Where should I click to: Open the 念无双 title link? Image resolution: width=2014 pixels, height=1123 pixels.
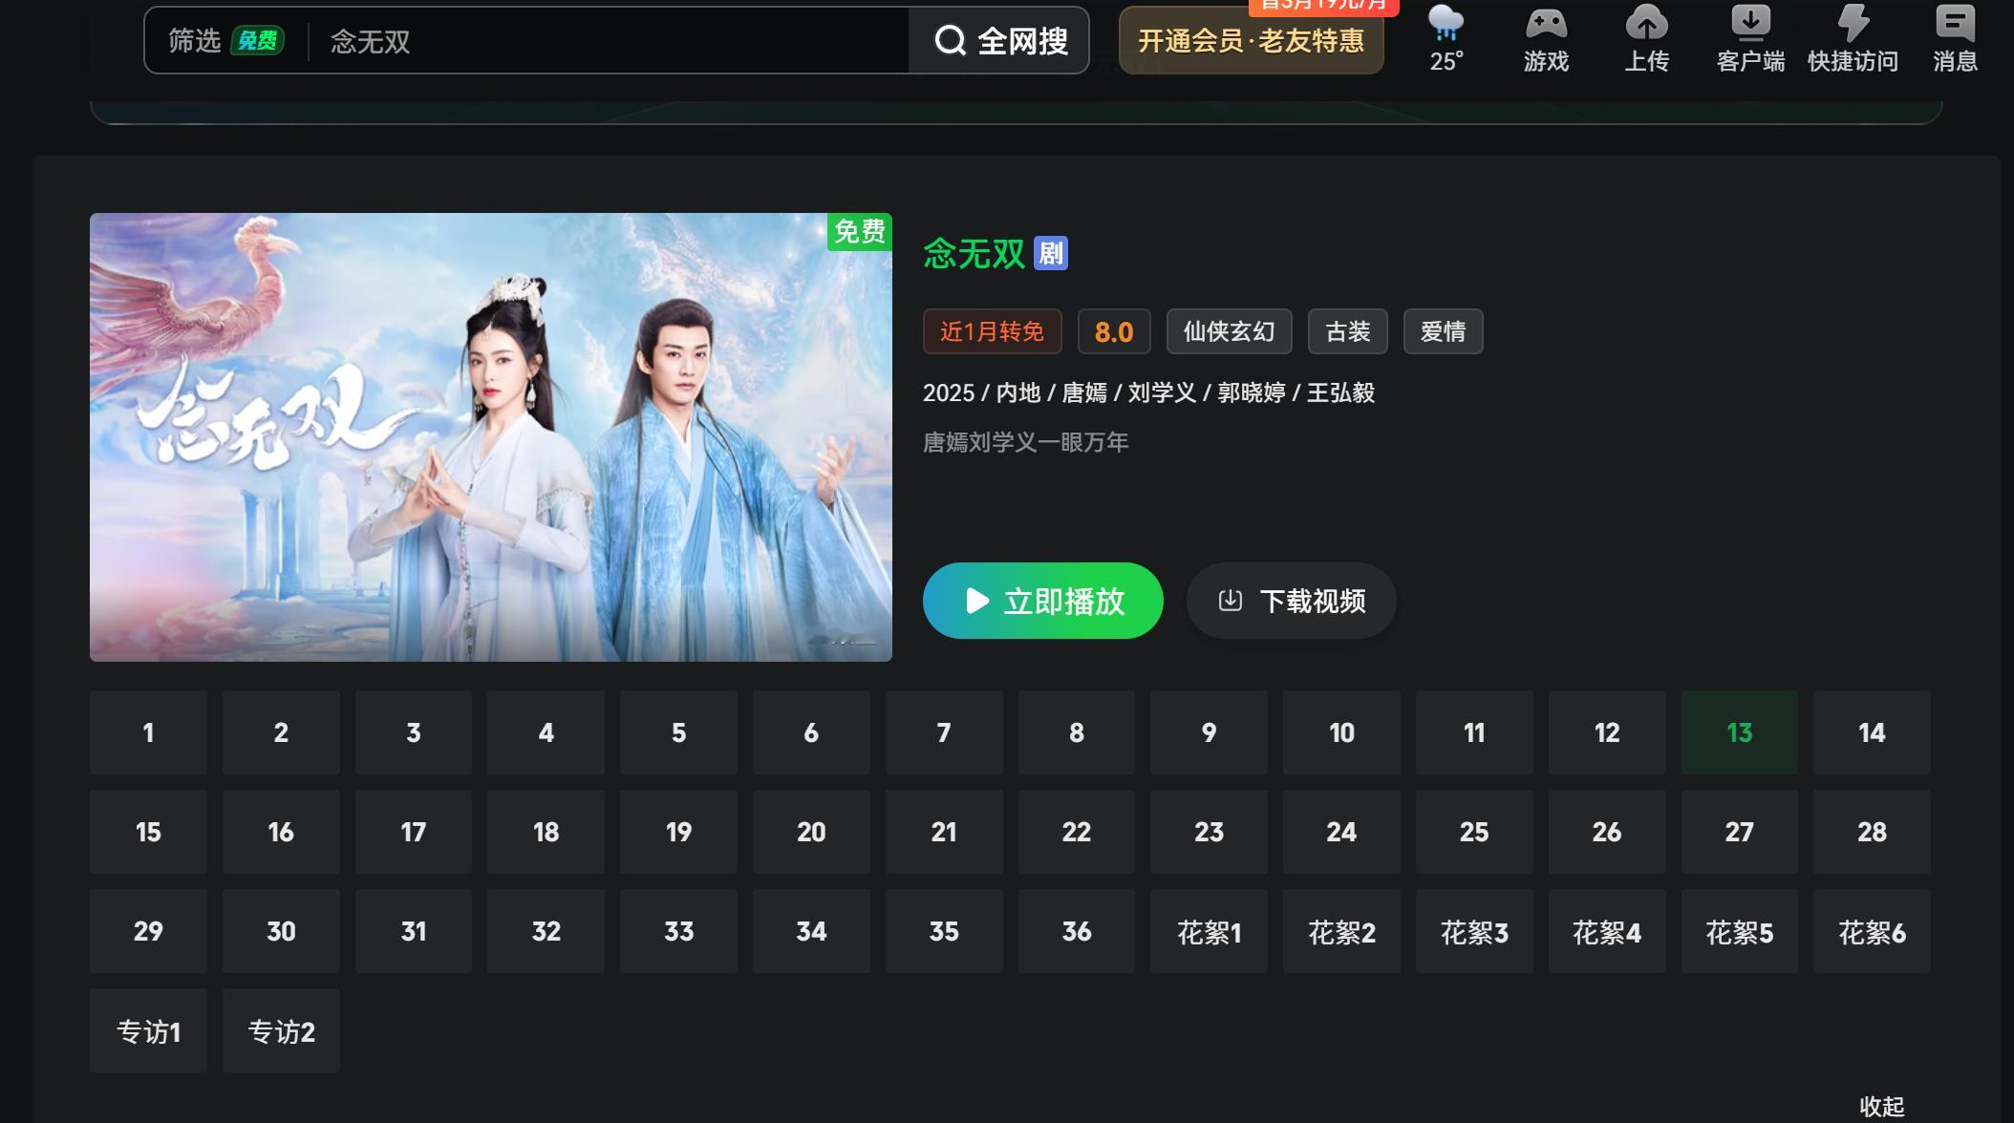coord(974,254)
